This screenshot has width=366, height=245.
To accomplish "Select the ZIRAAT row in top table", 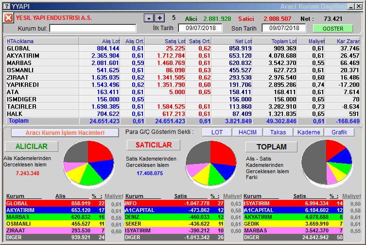I will tap(183, 77).
